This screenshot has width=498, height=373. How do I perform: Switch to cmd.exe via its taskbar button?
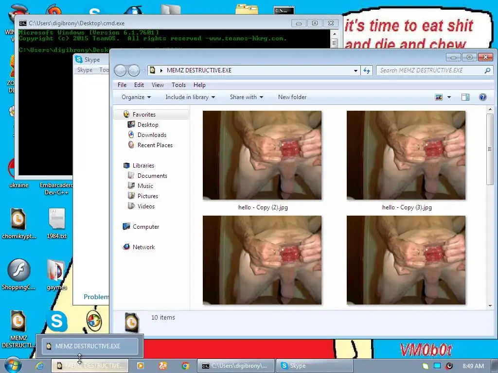tap(235, 366)
